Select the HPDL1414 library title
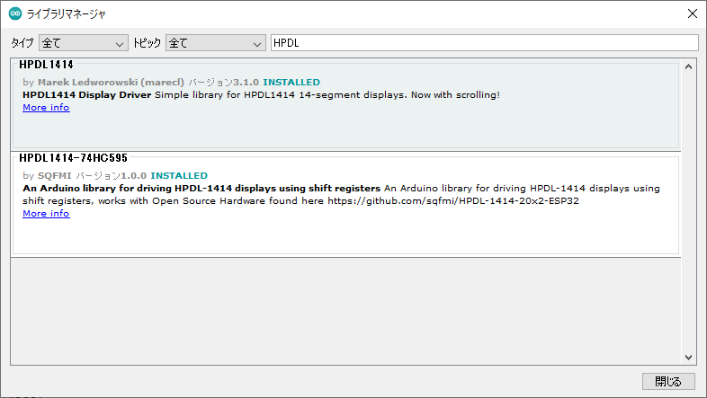This screenshot has height=398, width=707. [46, 65]
